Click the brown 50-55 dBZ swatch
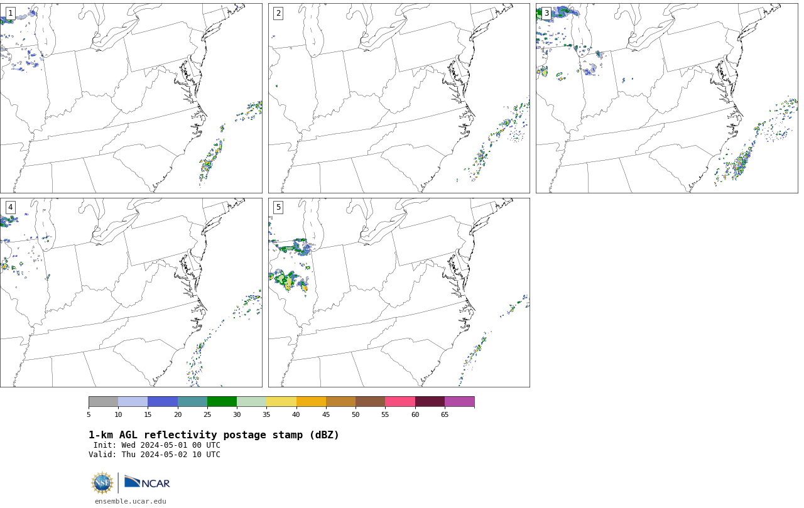804x508 pixels. coord(371,402)
